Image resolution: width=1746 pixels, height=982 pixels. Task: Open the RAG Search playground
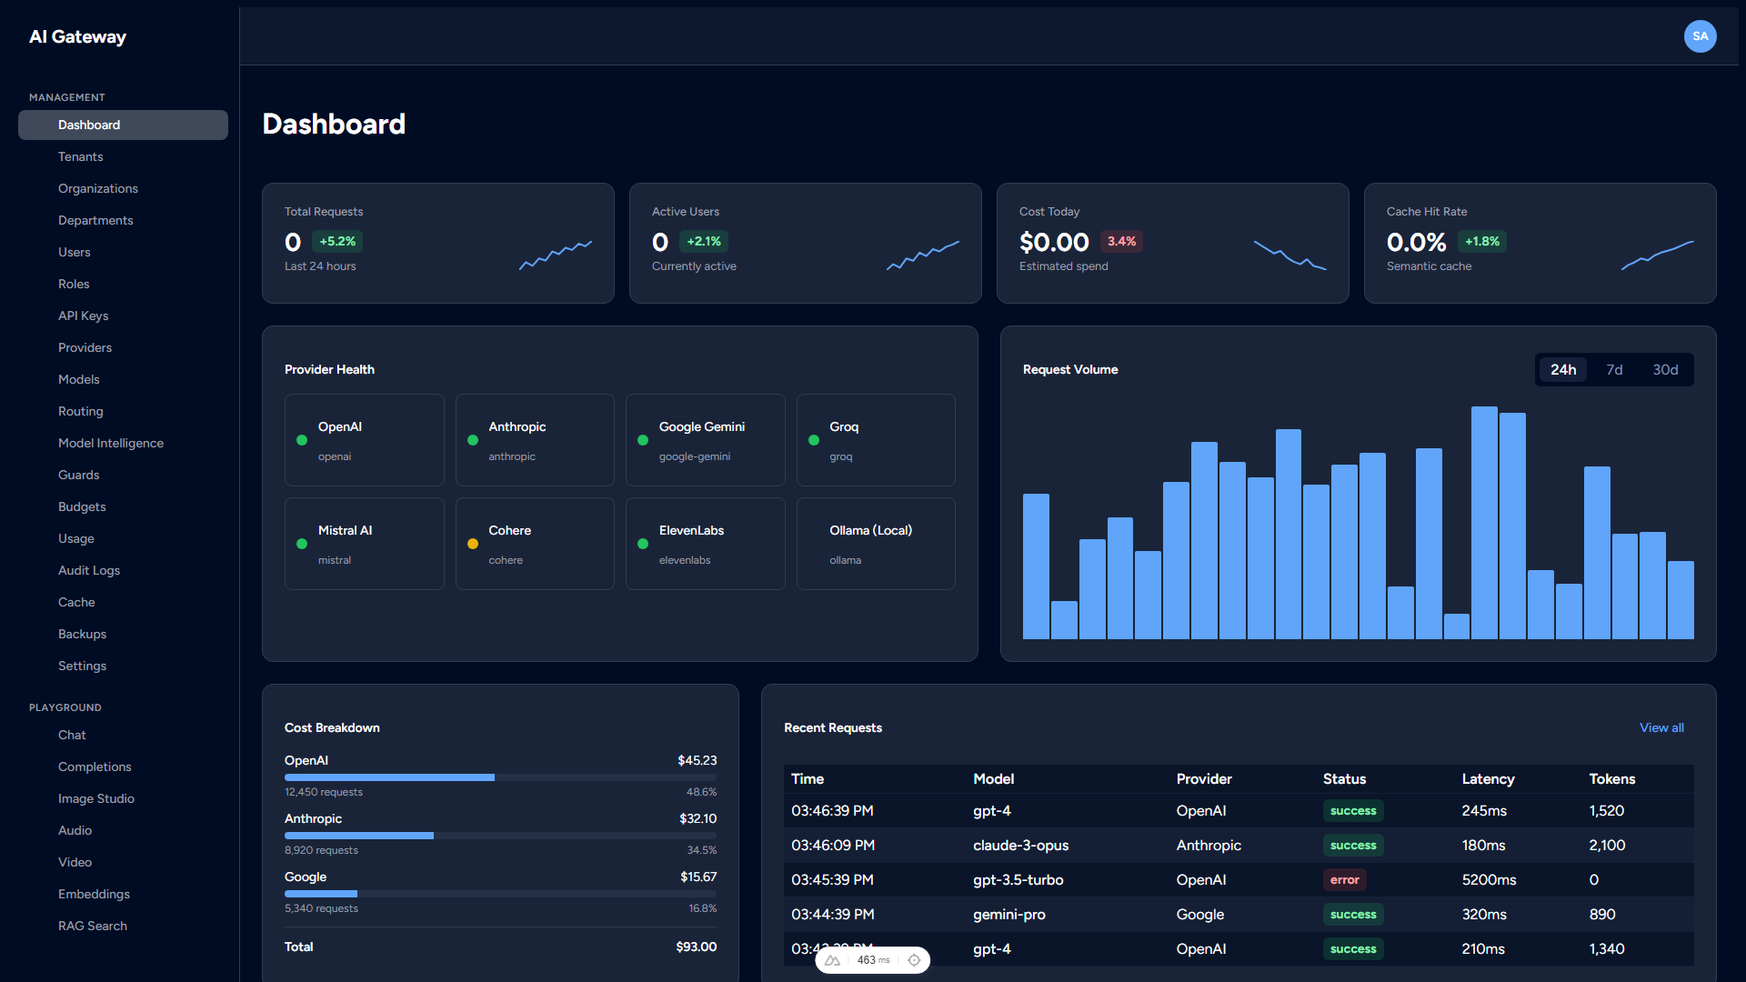[92, 926]
